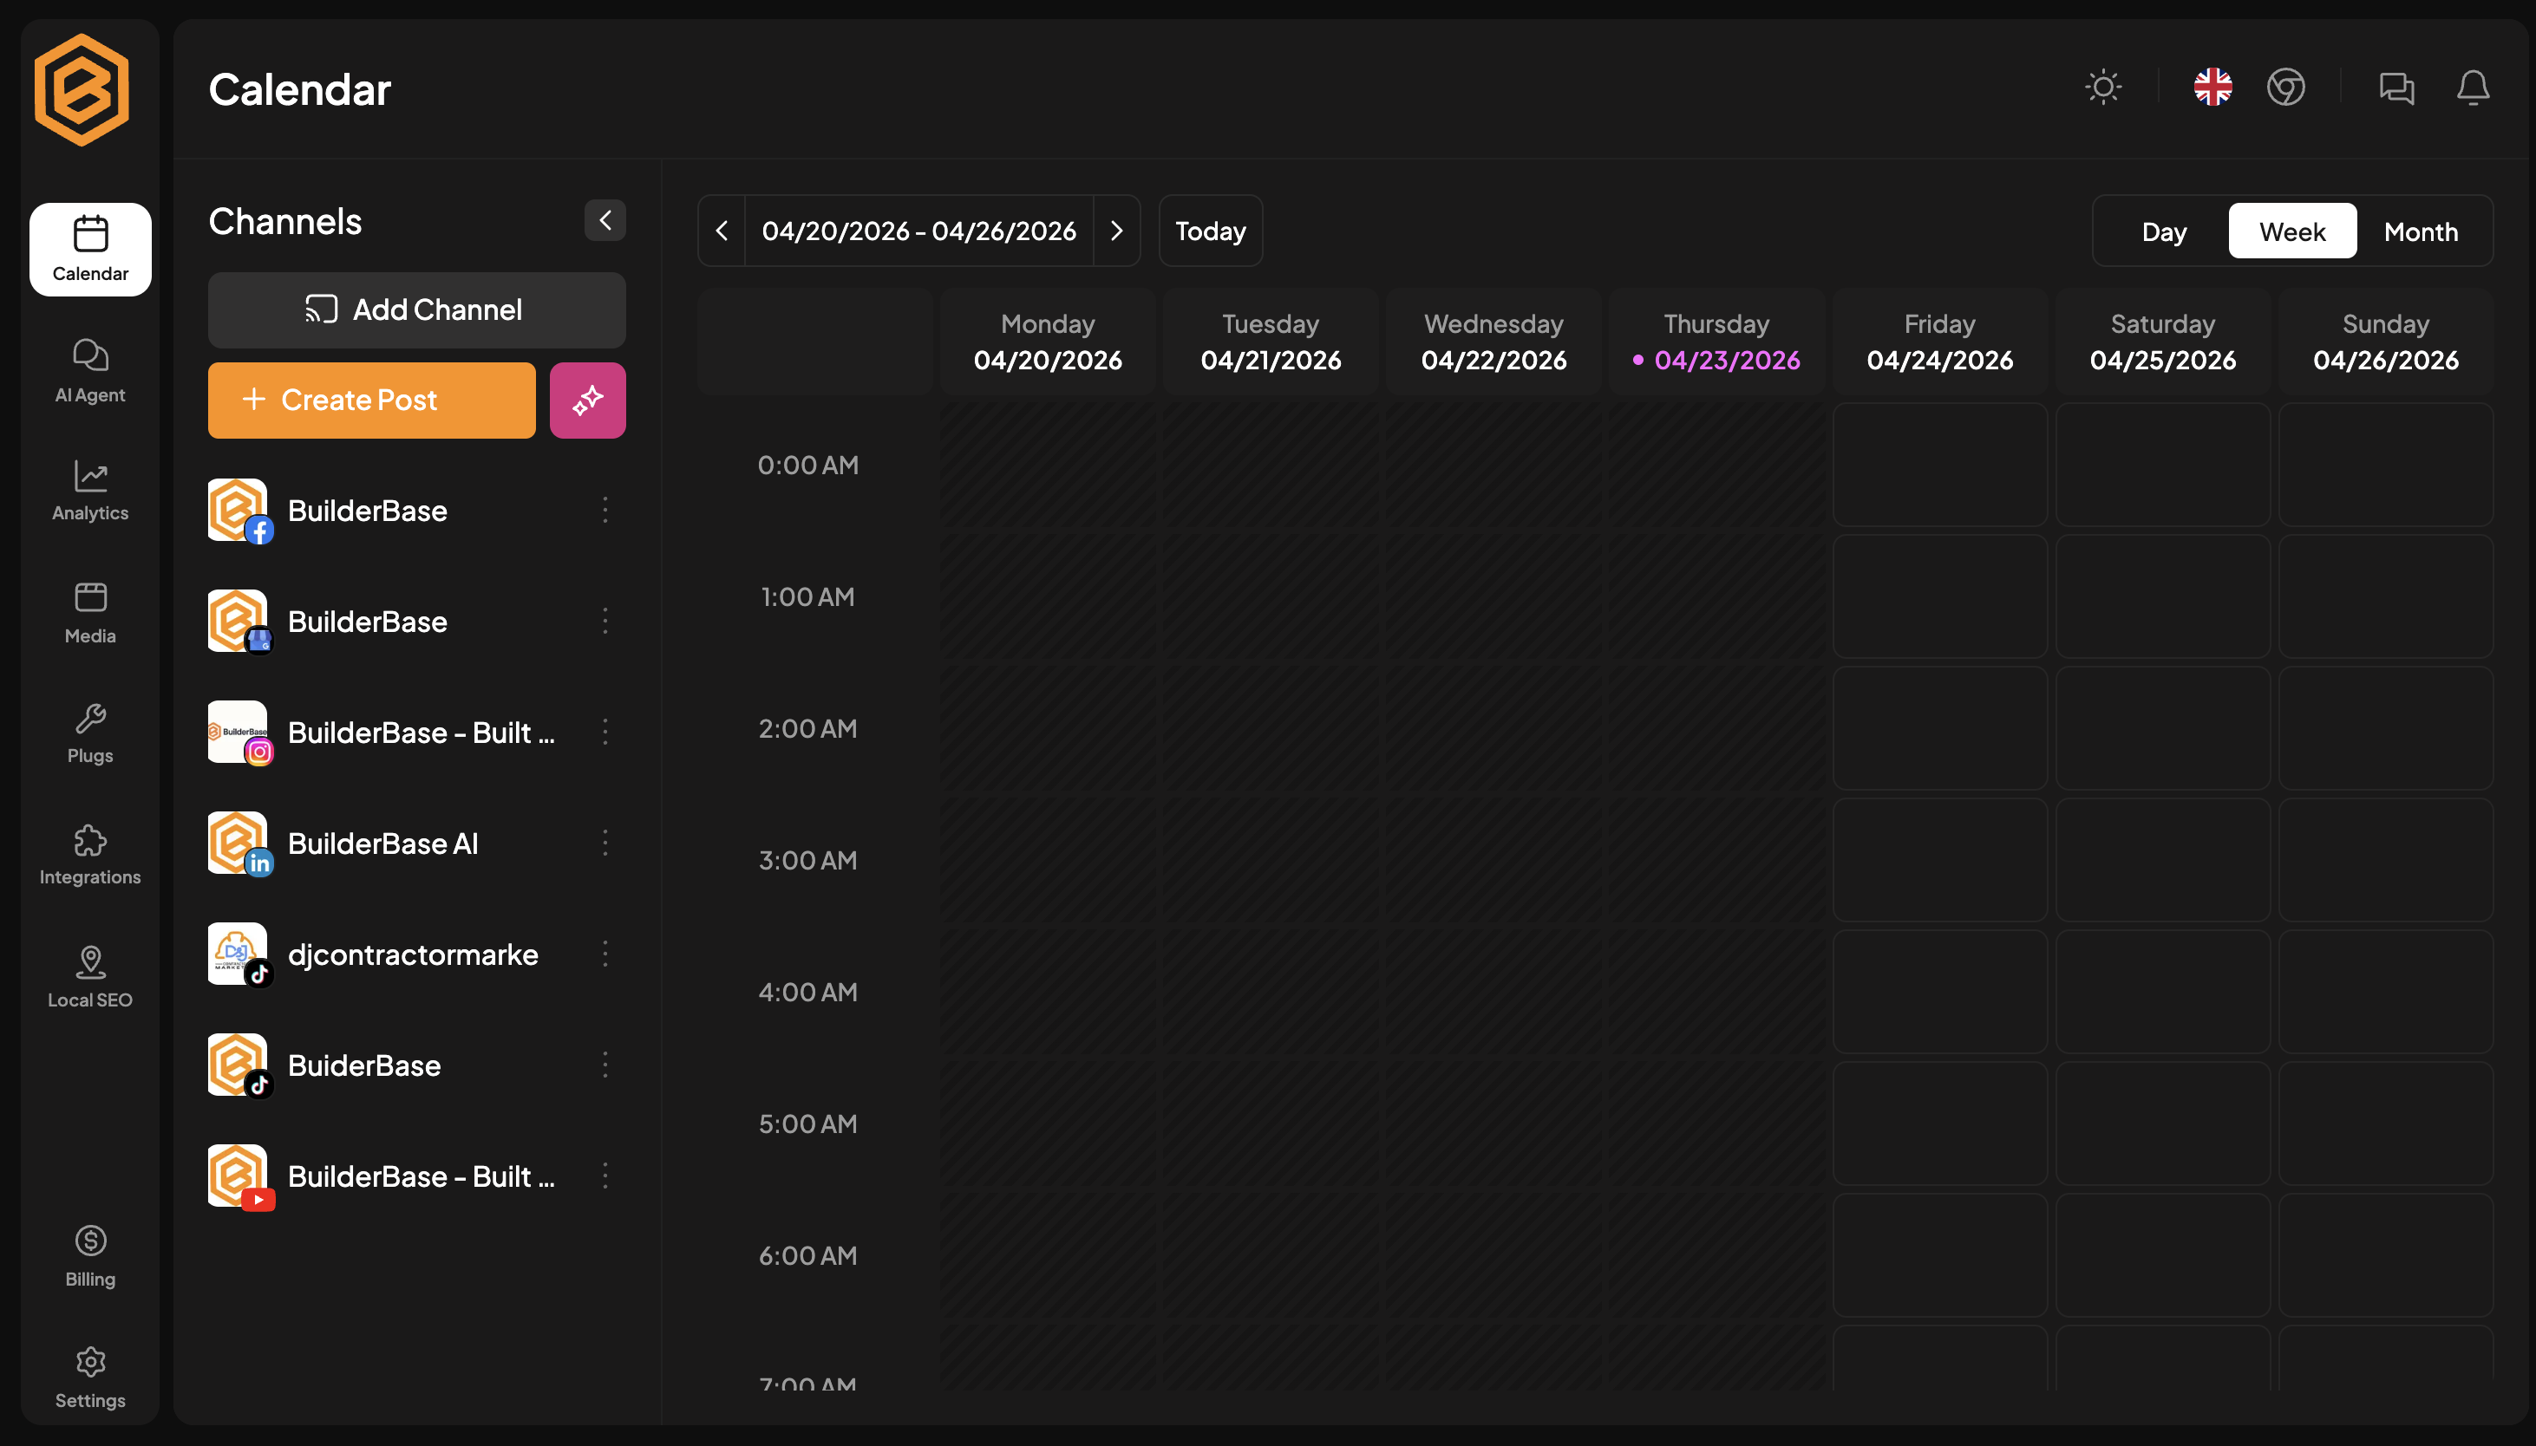Open options menu for Instagram BuilderBase - Built channel
The width and height of the screenshot is (2536, 1446).
pyautogui.click(x=605, y=733)
